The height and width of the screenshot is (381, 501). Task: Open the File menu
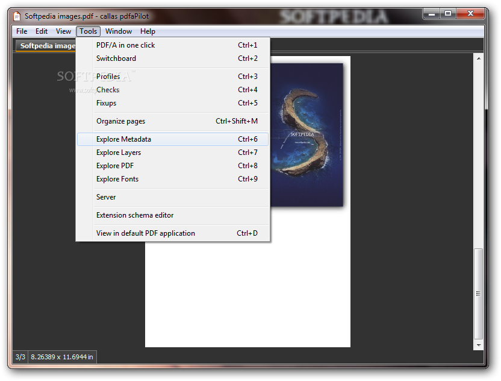(22, 31)
